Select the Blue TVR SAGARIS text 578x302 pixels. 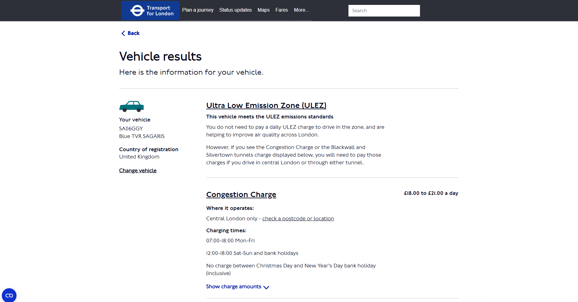(x=142, y=136)
